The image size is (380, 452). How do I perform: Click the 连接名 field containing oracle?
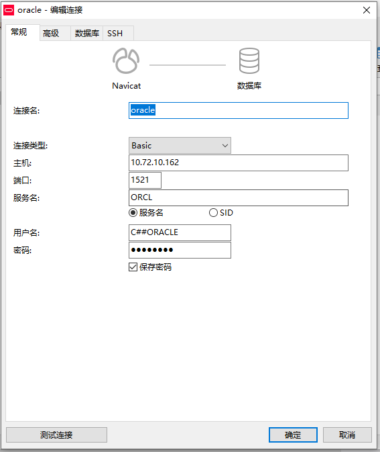tap(239, 110)
